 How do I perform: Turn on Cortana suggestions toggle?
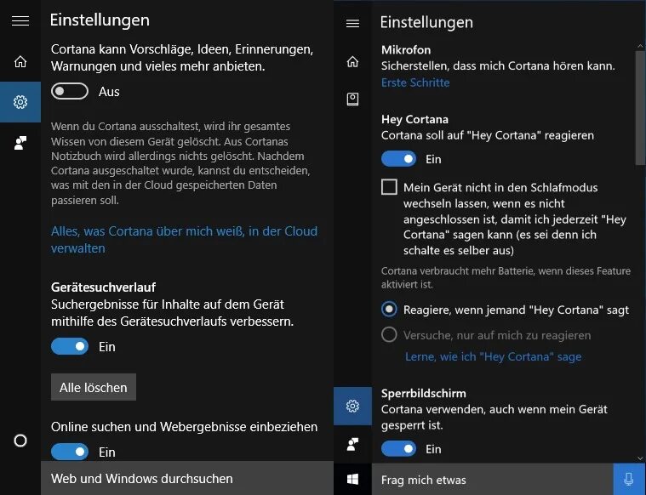pyautogui.click(x=70, y=91)
